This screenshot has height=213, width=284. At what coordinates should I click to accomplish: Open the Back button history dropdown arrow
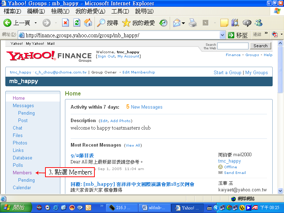point(35,23)
